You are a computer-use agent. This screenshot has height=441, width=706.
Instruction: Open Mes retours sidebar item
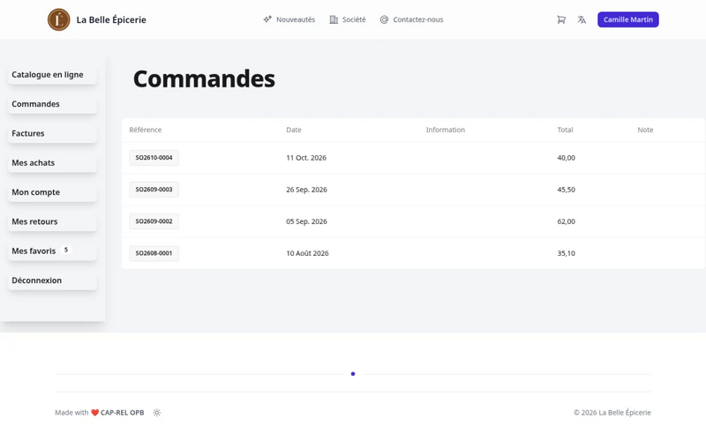[52, 221]
